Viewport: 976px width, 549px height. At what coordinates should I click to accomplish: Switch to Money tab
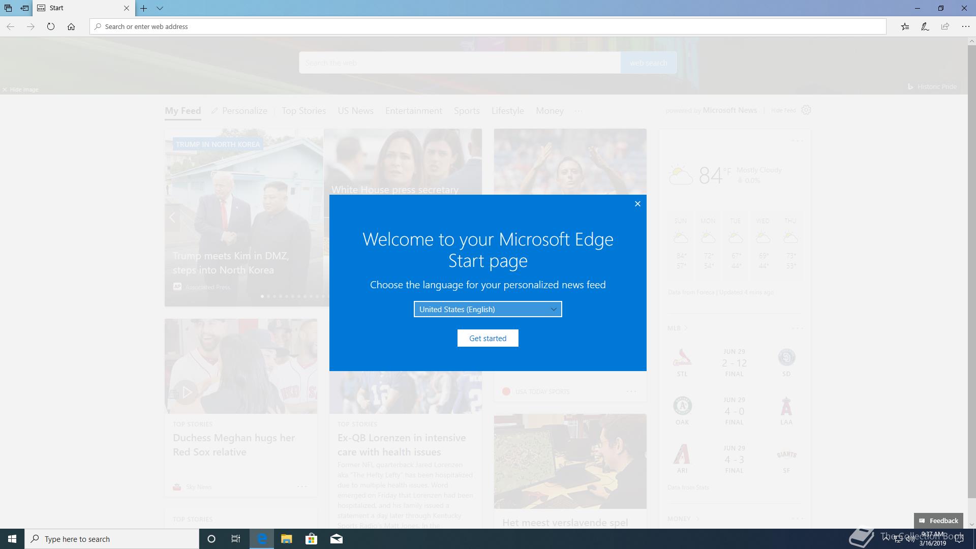pos(550,111)
